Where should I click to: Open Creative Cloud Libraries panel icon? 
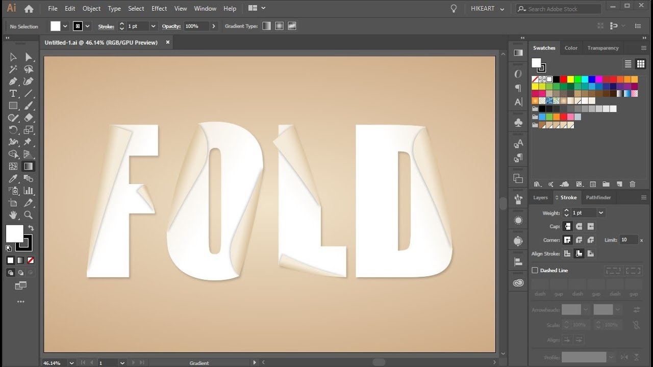[x=518, y=283]
